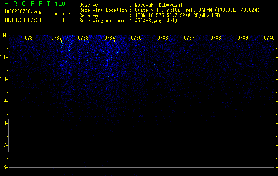Click the 0.9 kHz frequency axis label

tap(4, 101)
